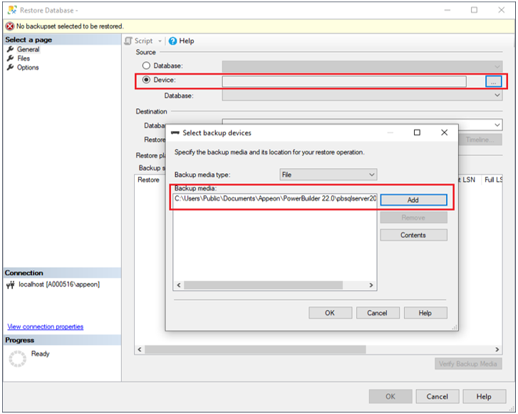Click the Script toolbar icon
Screen dimensions: 518x414
pos(129,41)
